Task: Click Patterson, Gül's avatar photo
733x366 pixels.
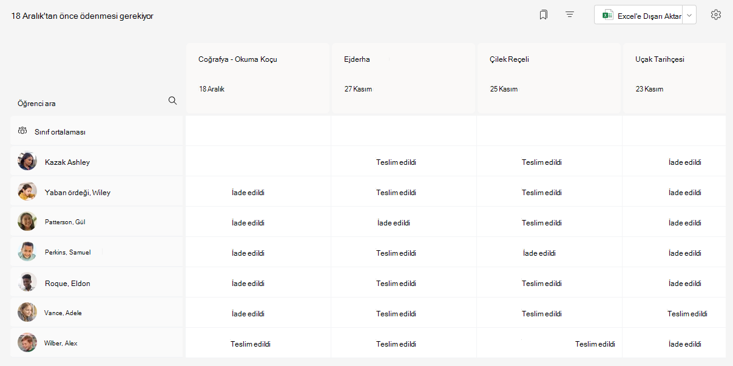Action: pos(27,222)
